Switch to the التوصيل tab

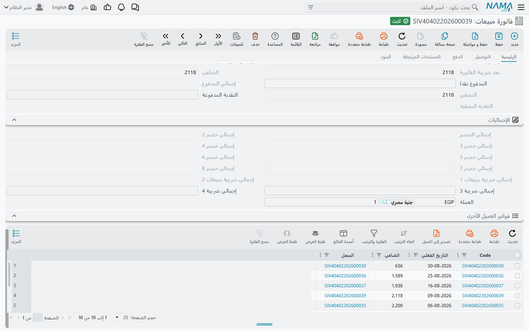[483, 57]
